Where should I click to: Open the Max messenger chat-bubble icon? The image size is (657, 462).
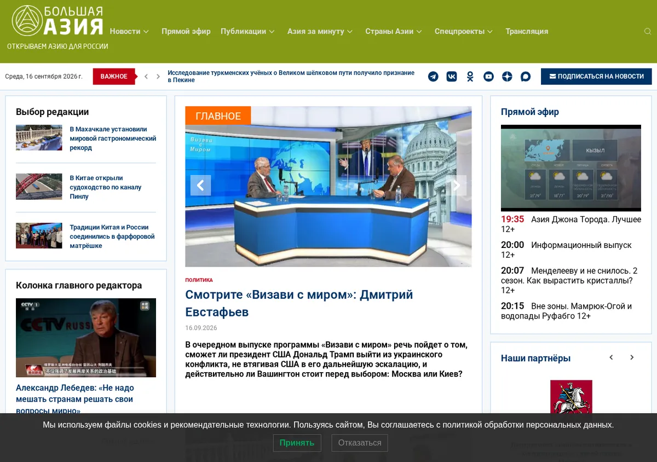[526, 77]
